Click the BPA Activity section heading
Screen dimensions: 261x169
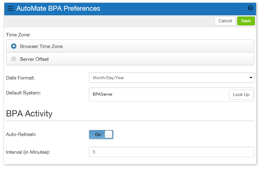[29, 114]
